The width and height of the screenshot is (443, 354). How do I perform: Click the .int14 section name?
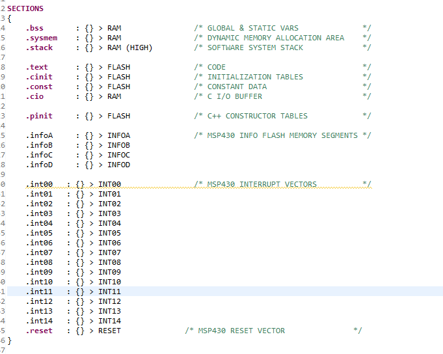click(39, 321)
